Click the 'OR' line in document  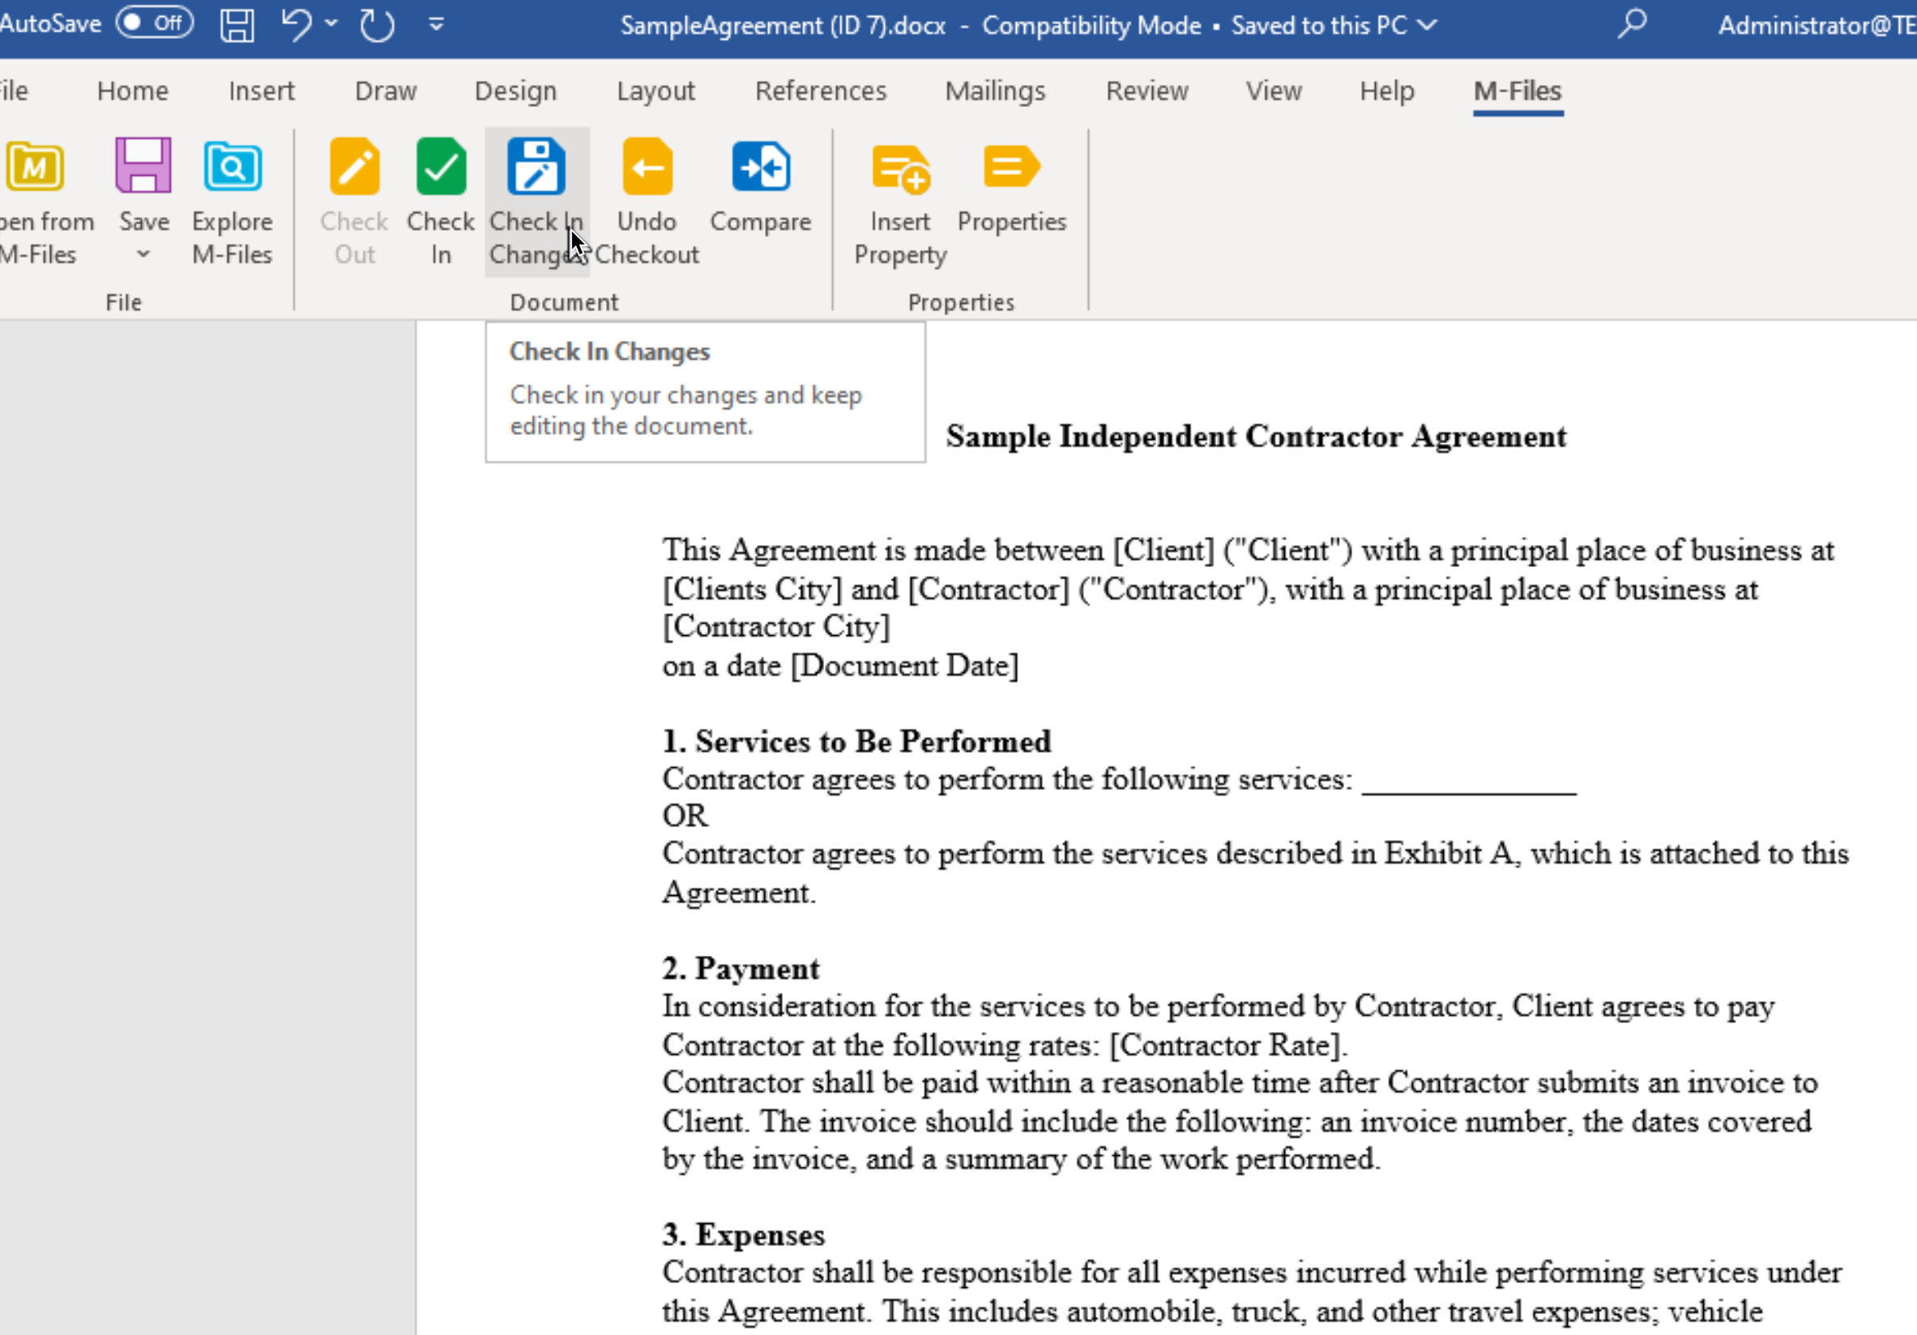click(x=685, y=816)
